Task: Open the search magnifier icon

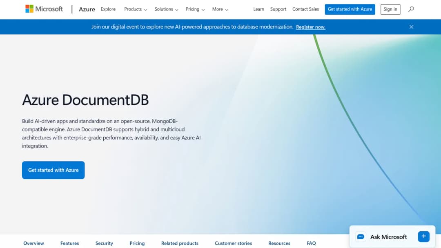Action: tap(411, 9)
